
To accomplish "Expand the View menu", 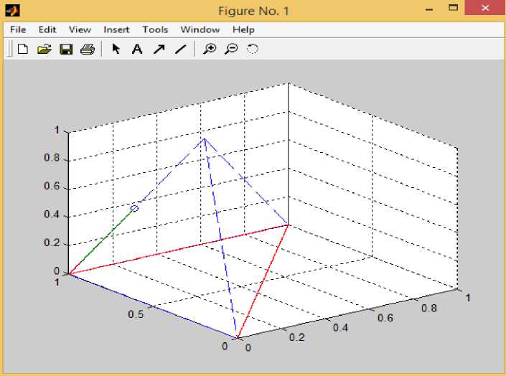I will click(80, 29).
